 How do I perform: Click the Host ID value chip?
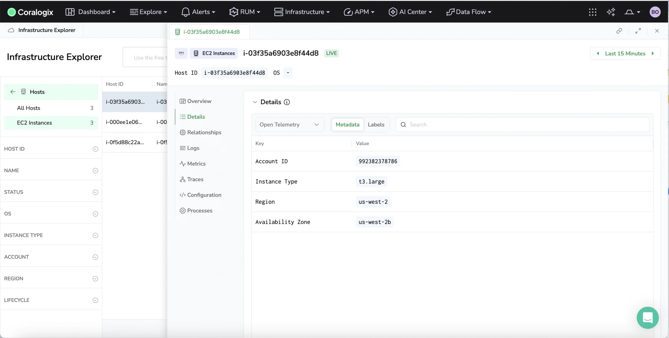pyautogui.click(x=234, y=73)
